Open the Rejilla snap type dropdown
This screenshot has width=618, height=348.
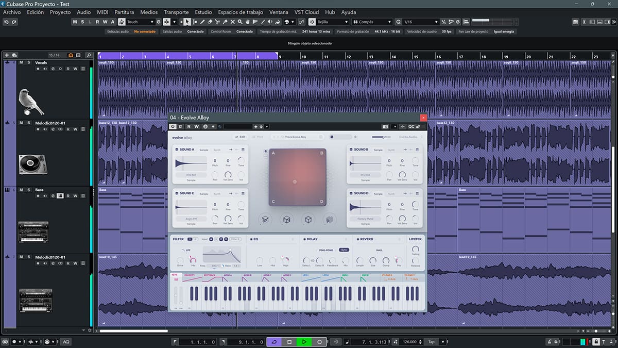(346, 22)
